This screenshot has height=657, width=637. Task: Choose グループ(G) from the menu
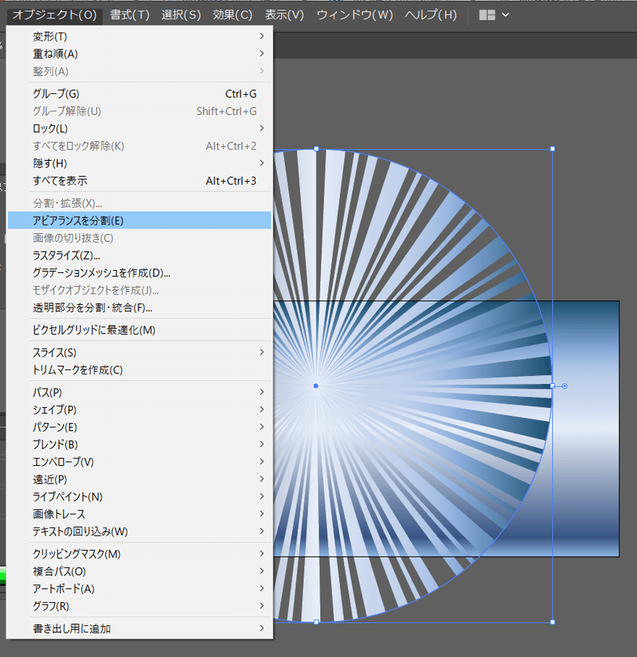tap(139, 94)
